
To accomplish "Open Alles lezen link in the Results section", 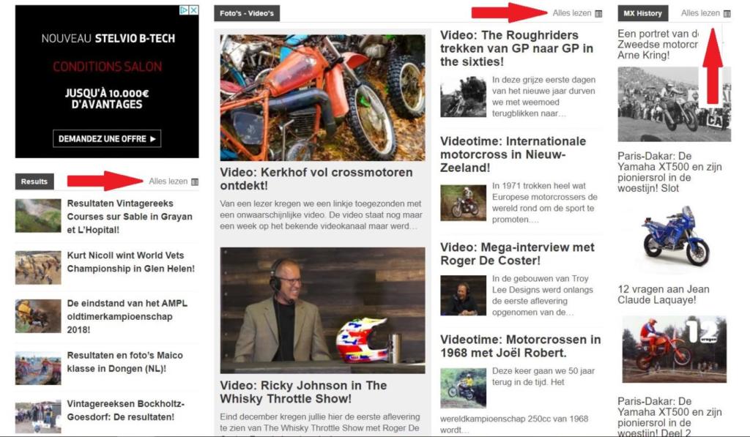I will point(168,182).
